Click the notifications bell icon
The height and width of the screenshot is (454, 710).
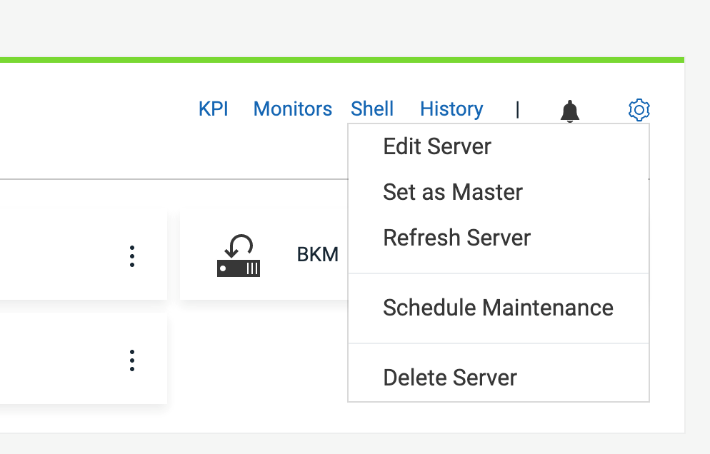pyautogui.click(x=569, y=111)
